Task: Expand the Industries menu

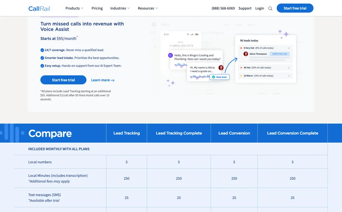Action: 120,8
